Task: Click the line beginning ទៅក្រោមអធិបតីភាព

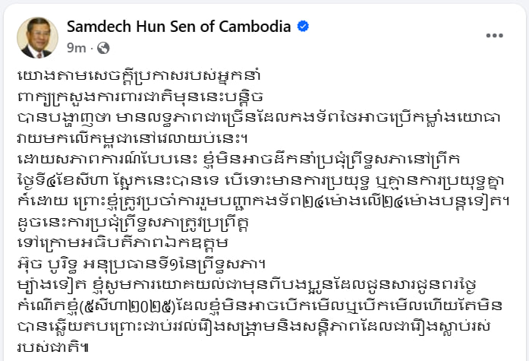Action: pyautogui.click(x=123, y=243)
